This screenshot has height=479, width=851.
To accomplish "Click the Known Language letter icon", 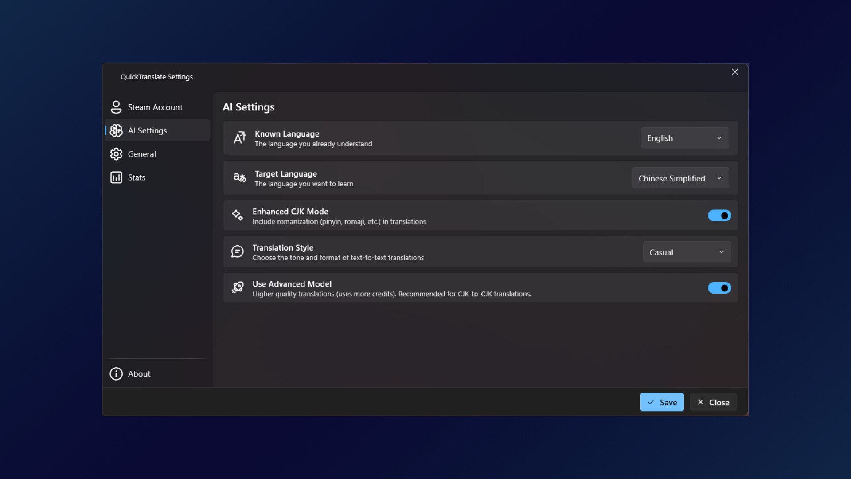I will [x=239, y=138].
